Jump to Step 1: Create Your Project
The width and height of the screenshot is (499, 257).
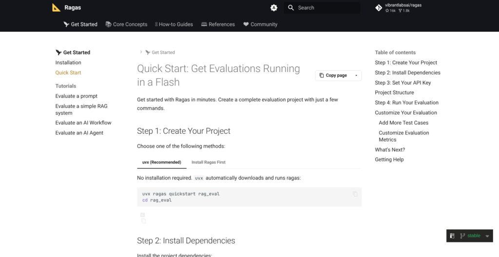406,63
